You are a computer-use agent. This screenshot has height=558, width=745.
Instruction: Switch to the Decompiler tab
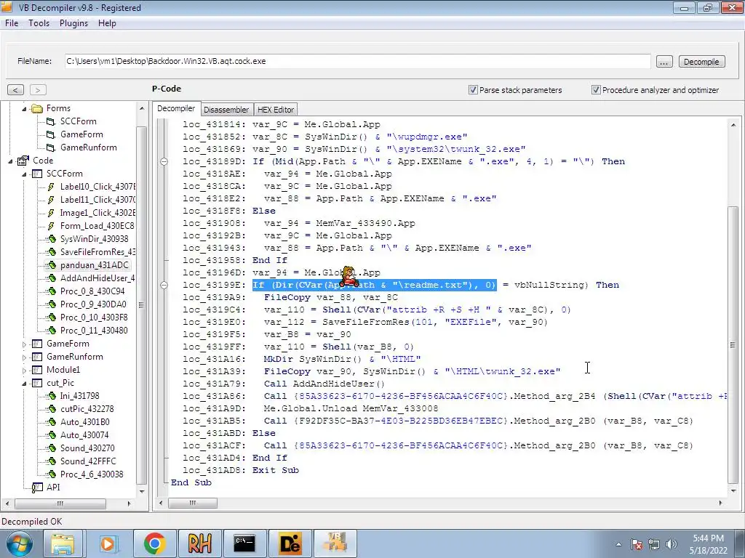176,108
